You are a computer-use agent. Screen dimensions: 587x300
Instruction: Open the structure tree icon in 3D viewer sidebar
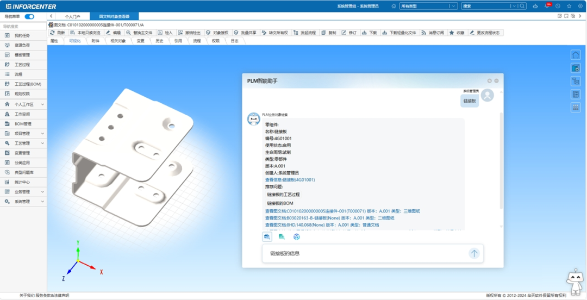[576, 81]
